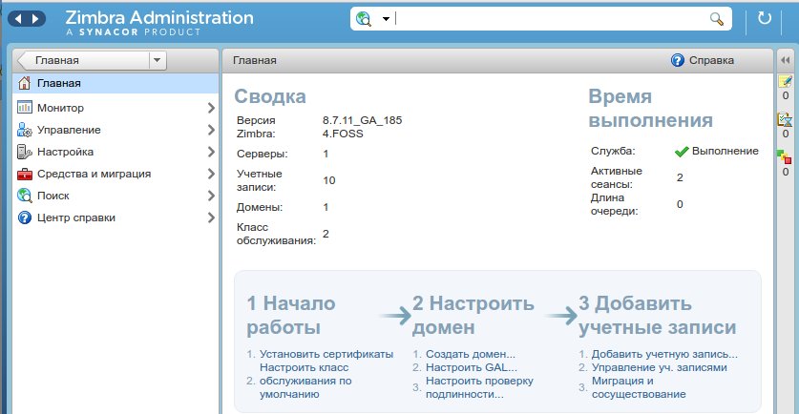The image size is (799, 414).
Task: Open the Создать домен... link
Action: coord(471,354)
